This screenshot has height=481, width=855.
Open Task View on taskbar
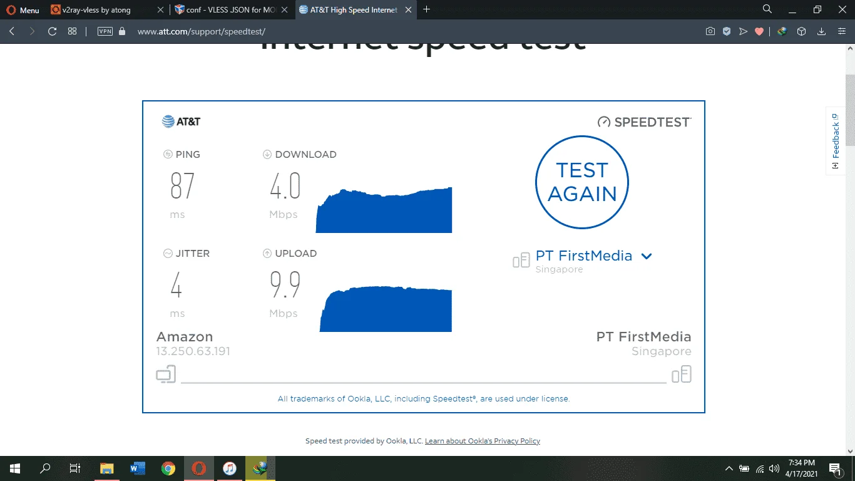(x=75, y=468)
